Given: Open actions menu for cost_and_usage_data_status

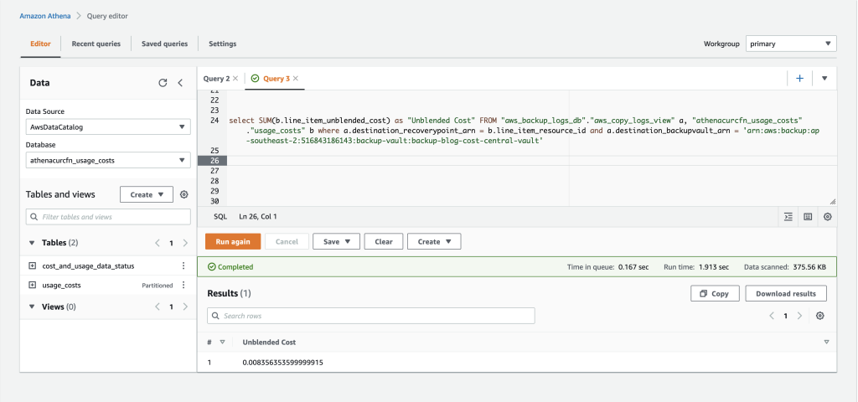Looking at the screenshot, I should [x=183, y=265].
